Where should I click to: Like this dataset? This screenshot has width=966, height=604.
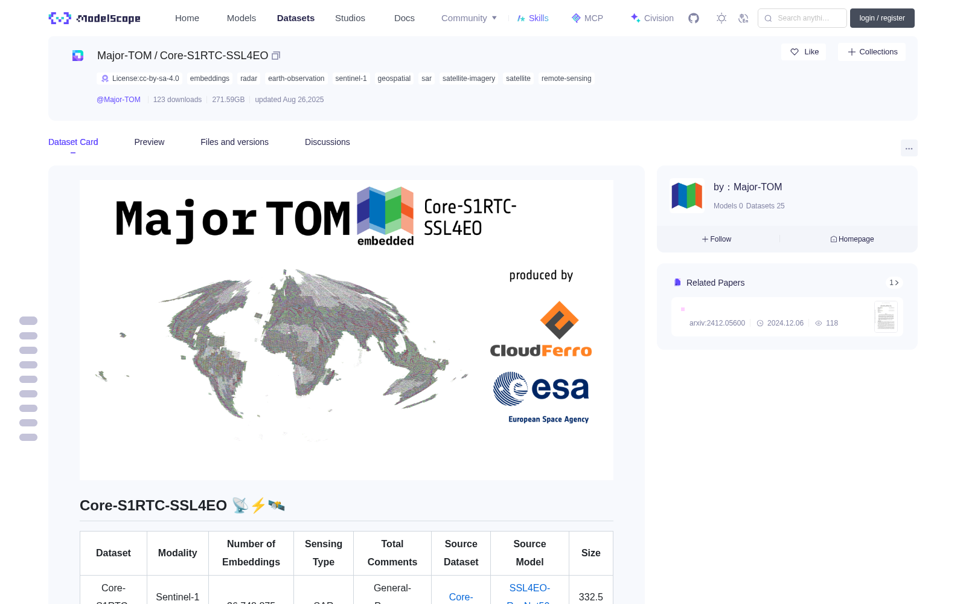pos(804,52)
